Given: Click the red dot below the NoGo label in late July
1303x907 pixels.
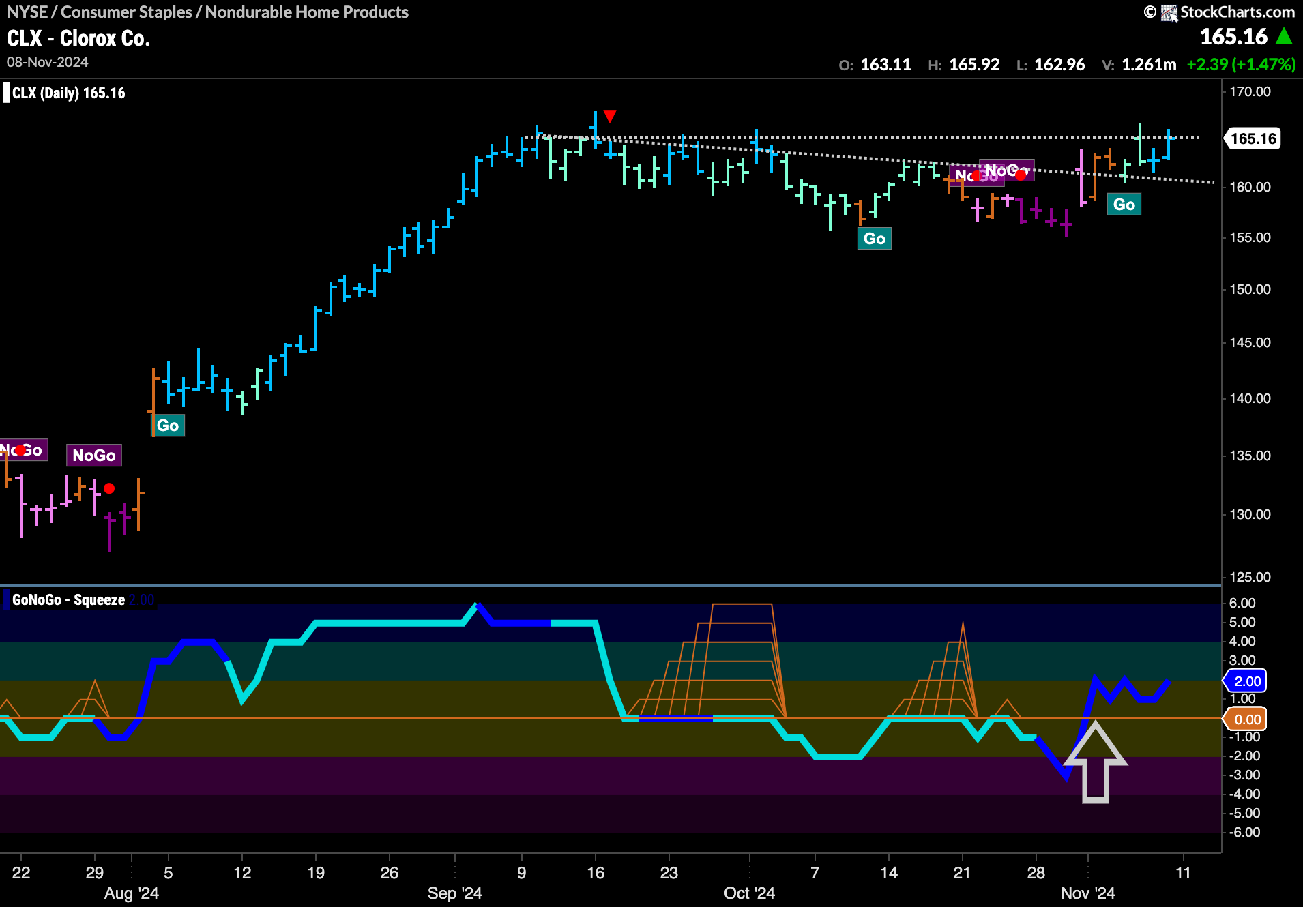Looking at the screenshot, I should 109,488.
